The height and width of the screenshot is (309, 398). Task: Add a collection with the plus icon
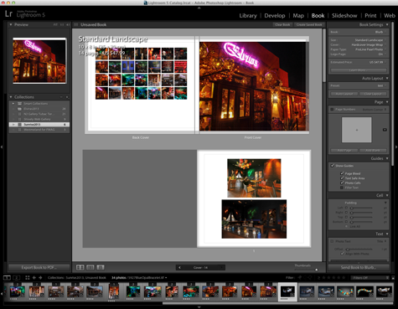tap(67, 97)
